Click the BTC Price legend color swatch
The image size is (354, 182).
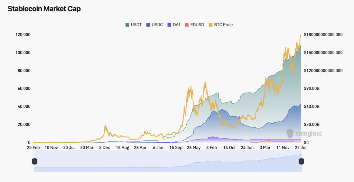pyautogui.click(x=211, y=25)
